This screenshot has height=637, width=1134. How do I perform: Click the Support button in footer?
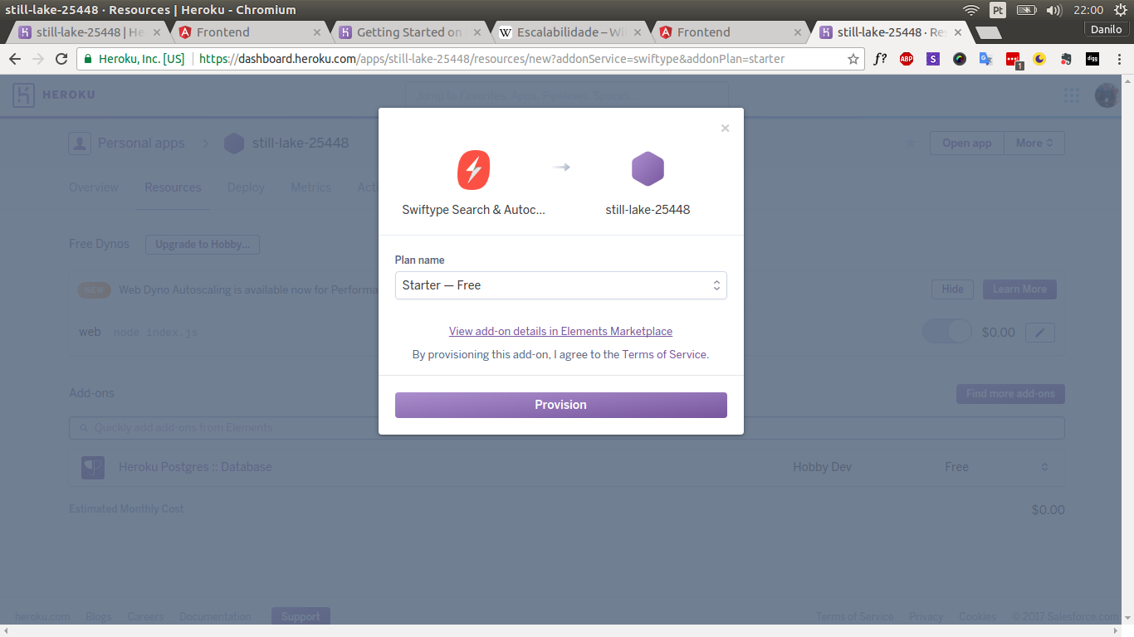pyautogui.click(x=301, y=616)
